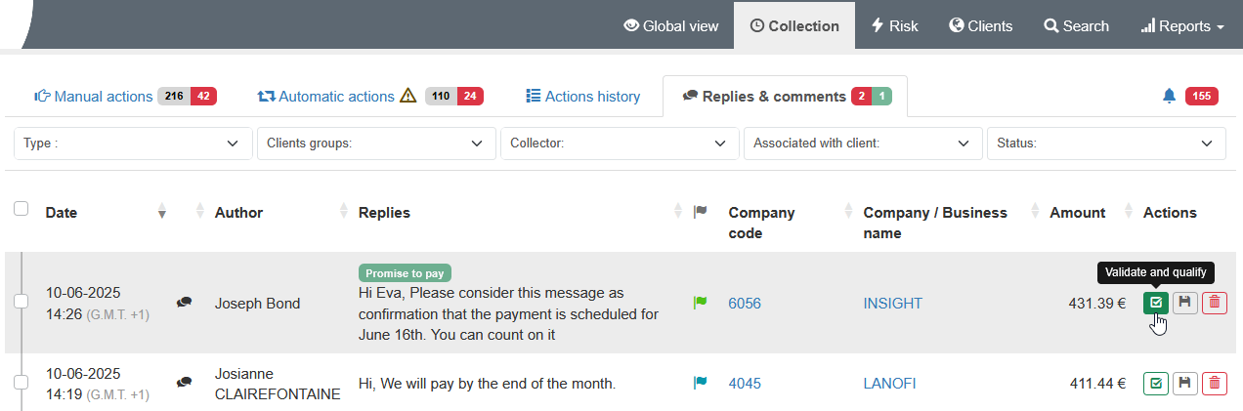Open company code 4045 link

(744, 384)
